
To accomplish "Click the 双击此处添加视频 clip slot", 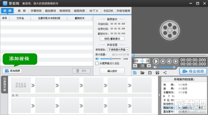I will 21,85.
